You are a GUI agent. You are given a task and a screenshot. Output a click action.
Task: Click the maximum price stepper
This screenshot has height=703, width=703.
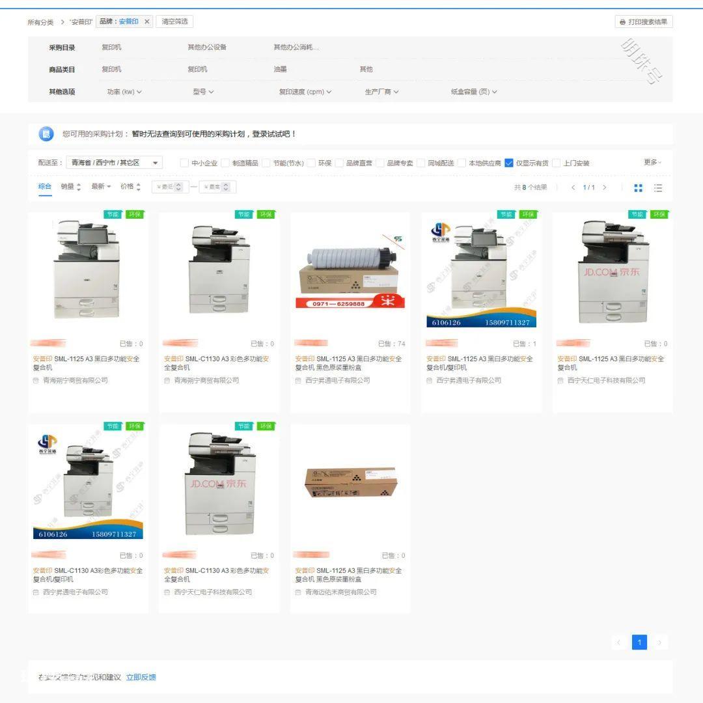coord(226,187)
